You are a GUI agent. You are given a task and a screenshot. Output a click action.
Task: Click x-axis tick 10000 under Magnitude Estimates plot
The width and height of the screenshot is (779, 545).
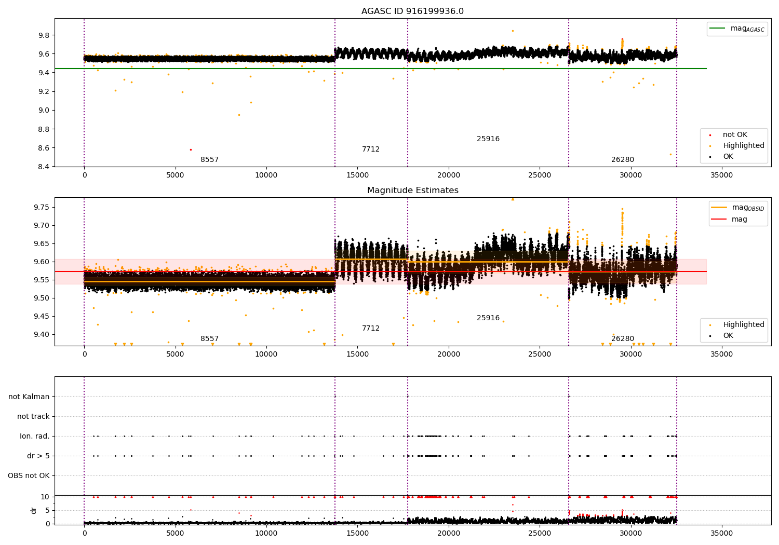coord(266,355)
